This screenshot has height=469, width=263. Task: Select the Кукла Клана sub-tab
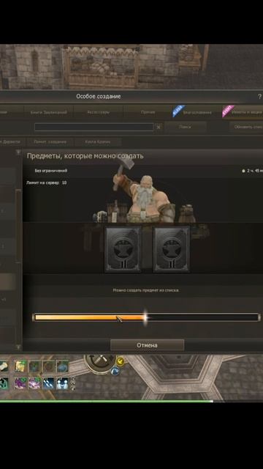(x=97, y=141)
